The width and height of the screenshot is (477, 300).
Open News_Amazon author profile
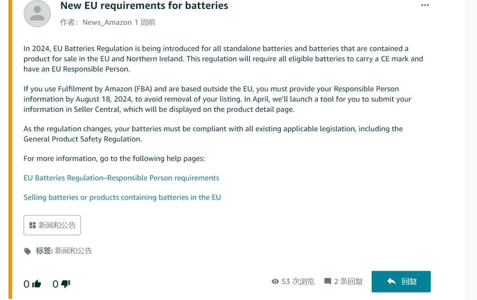coord(107,22)
